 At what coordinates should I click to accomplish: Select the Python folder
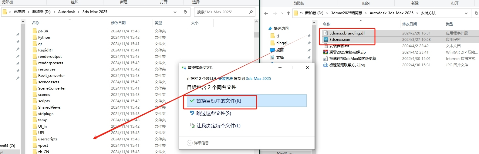(x=44, y=37)
